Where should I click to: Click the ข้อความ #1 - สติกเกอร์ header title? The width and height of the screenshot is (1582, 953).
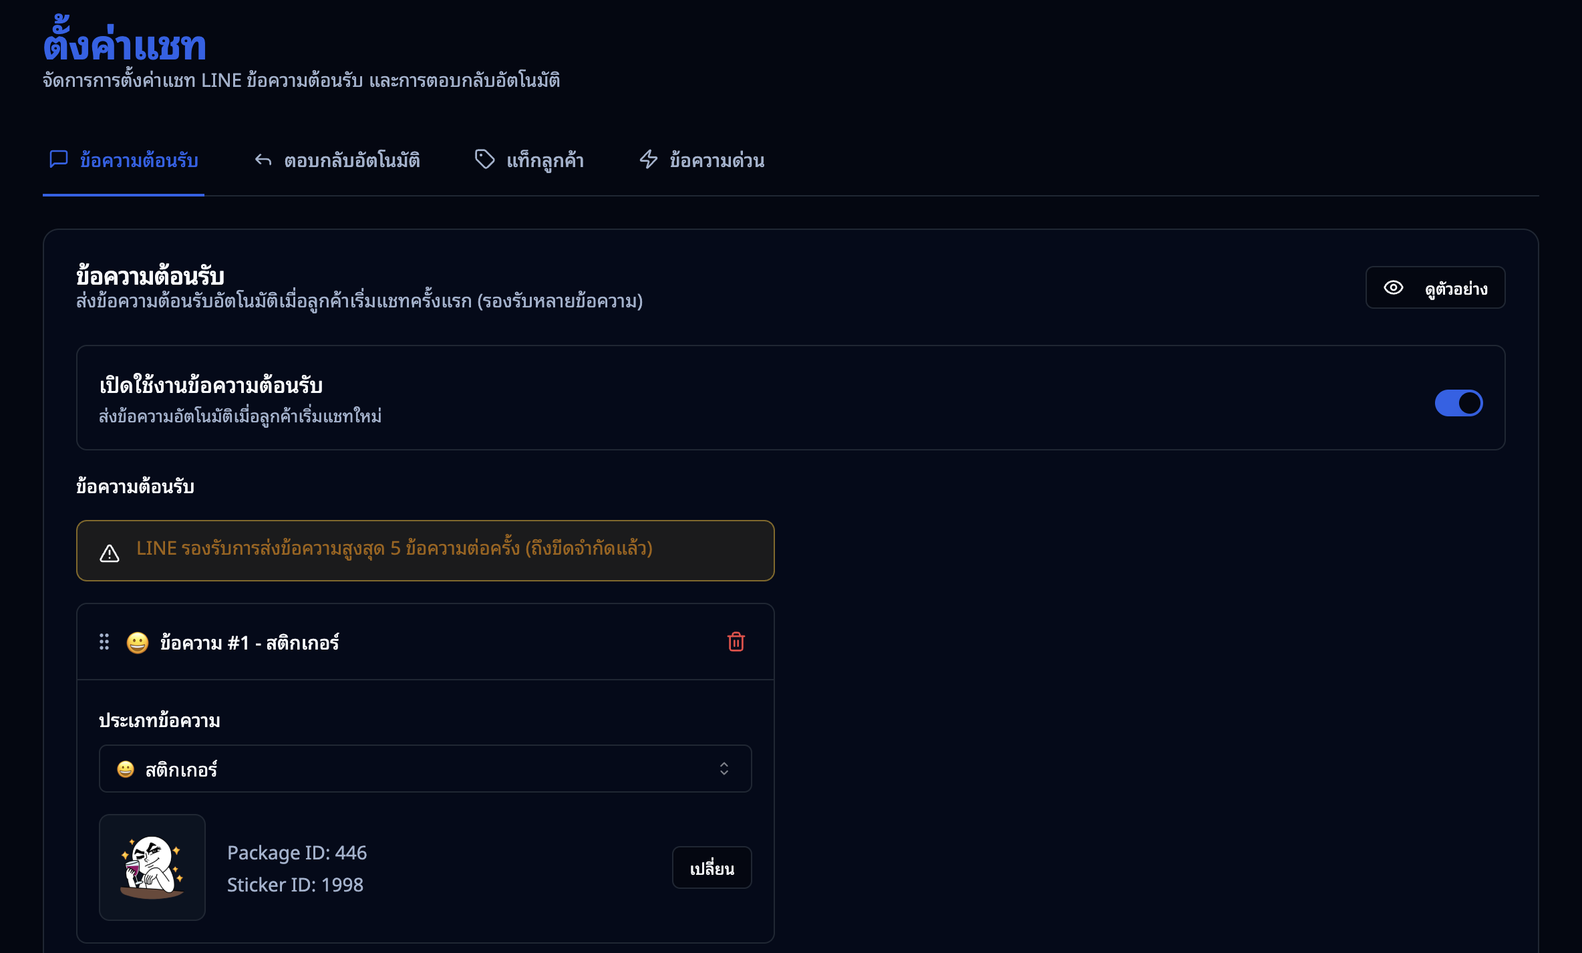(249, 642)
